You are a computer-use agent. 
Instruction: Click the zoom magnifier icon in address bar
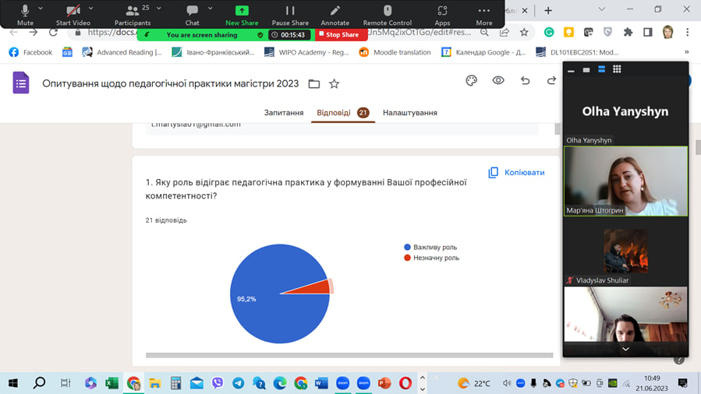pyautogui.click(x=484, y=32)
